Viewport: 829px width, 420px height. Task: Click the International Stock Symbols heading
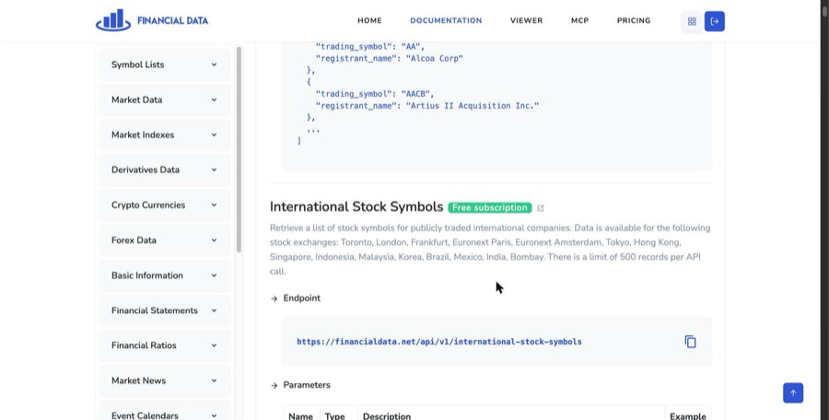[x=356, y=207]
